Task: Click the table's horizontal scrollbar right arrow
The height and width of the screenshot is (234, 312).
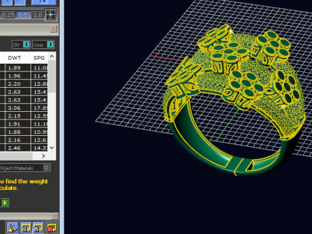Action: tap(44, 156)
